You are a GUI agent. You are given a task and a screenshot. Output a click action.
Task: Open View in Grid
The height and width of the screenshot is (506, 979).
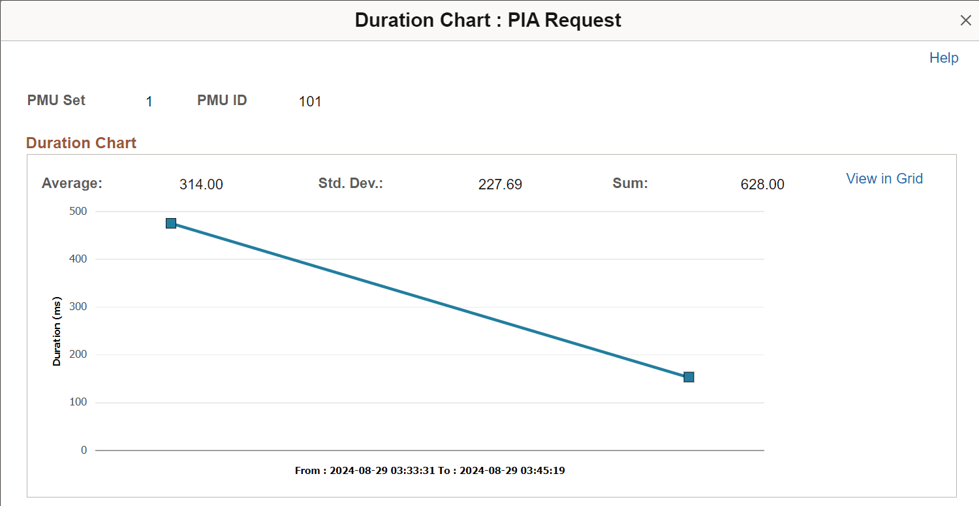coord(884,178)
